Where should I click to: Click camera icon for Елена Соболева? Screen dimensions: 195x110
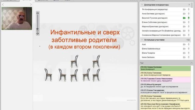click(x=184, y=22)
